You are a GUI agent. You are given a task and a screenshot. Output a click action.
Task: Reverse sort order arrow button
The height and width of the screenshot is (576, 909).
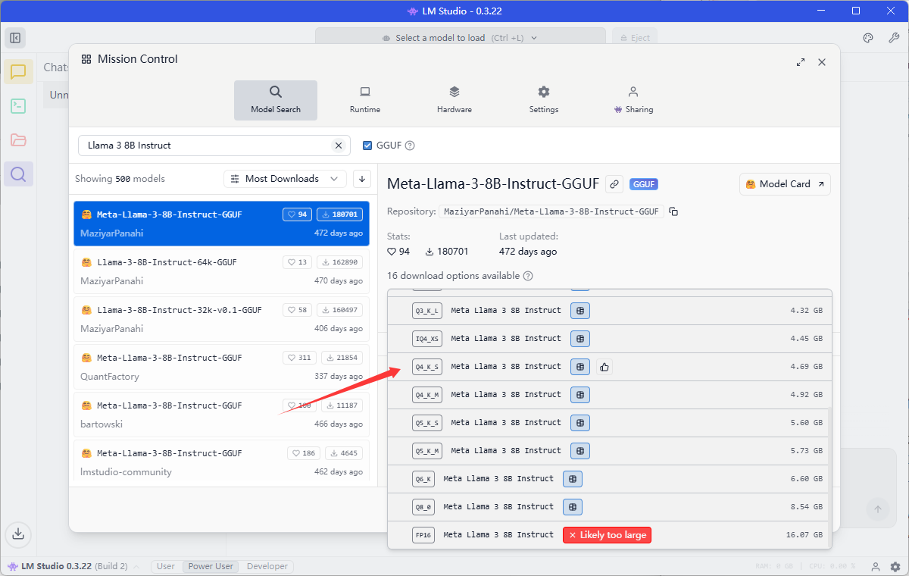(x=362, y=179)
